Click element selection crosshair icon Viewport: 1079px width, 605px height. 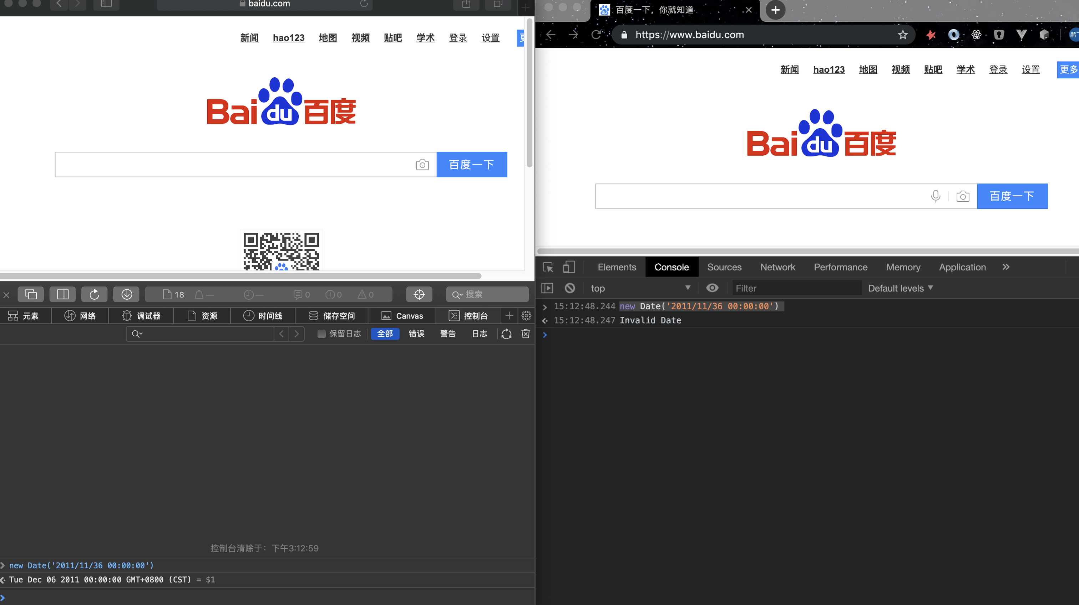pyautogui.click(x=419, y=294)
